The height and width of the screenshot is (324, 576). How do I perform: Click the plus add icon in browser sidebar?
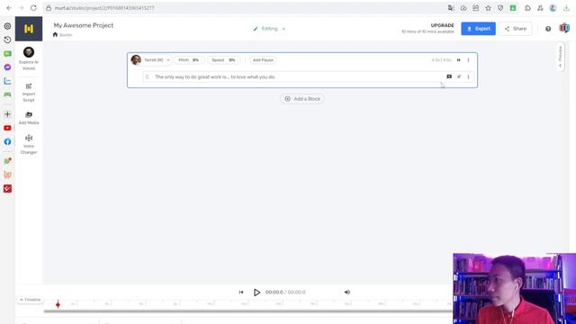pyautogui.click(x=7, y=114)
